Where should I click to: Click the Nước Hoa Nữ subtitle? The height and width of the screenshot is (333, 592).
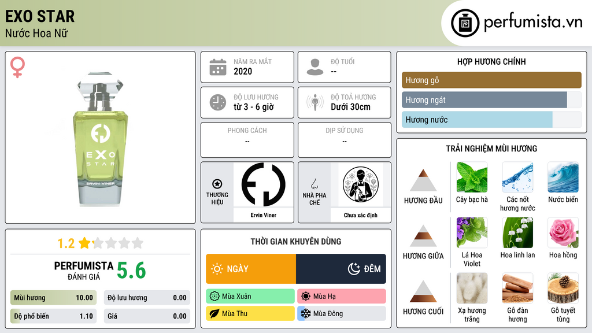[36, 33]
